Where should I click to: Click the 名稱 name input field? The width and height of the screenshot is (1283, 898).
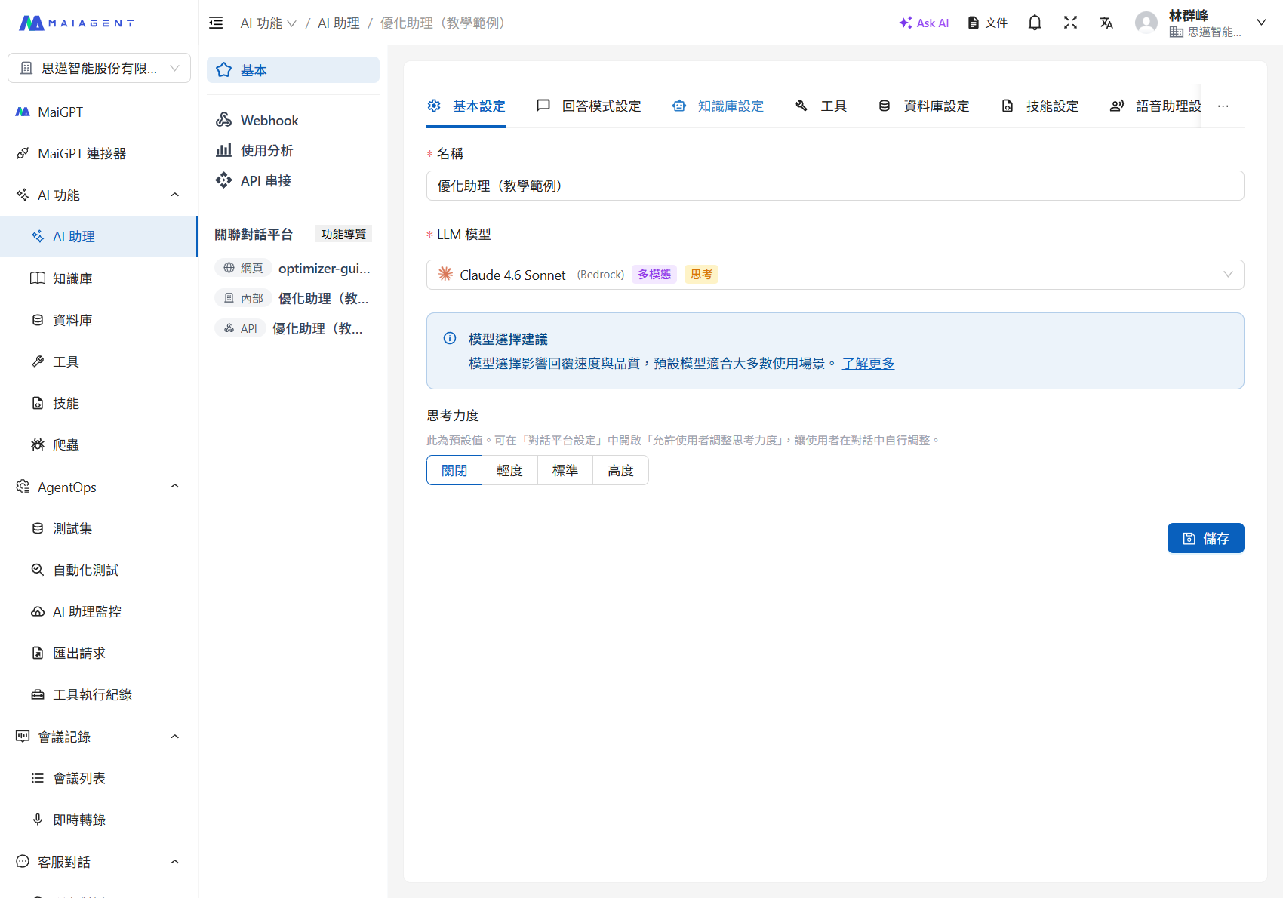(x=835, y=186)
